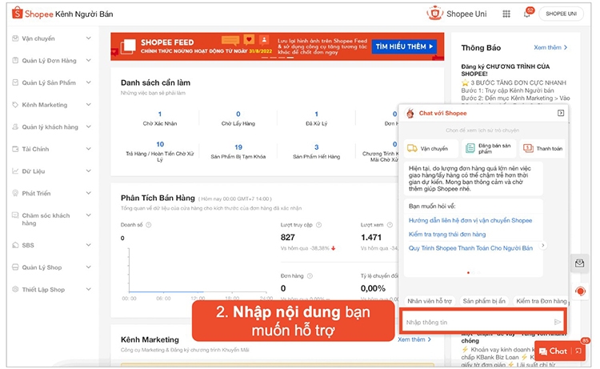Click the inbox icon on right edge
The height and width of the screenshot is (369, 600).
[579, 263]
